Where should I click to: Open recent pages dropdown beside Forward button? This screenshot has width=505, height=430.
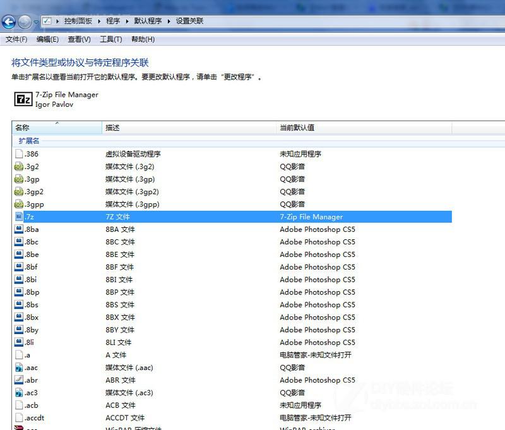[36, 22]
